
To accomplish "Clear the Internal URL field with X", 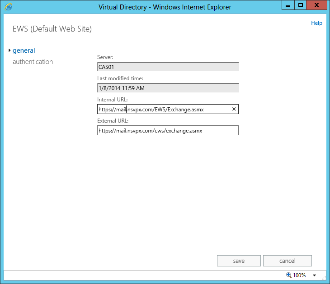I will (x=234, y=109).
